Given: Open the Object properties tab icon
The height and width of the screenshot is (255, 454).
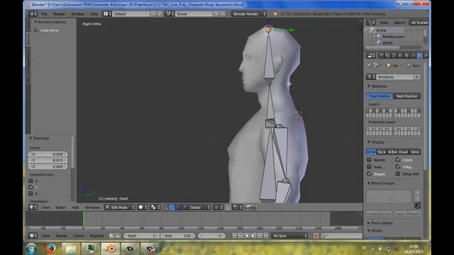Looking at the screenshot, I should pyautogui.click(x=406, y=55).
